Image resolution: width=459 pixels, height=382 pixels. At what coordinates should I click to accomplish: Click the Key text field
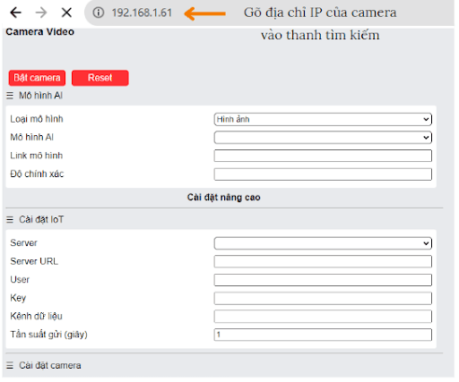323,298
